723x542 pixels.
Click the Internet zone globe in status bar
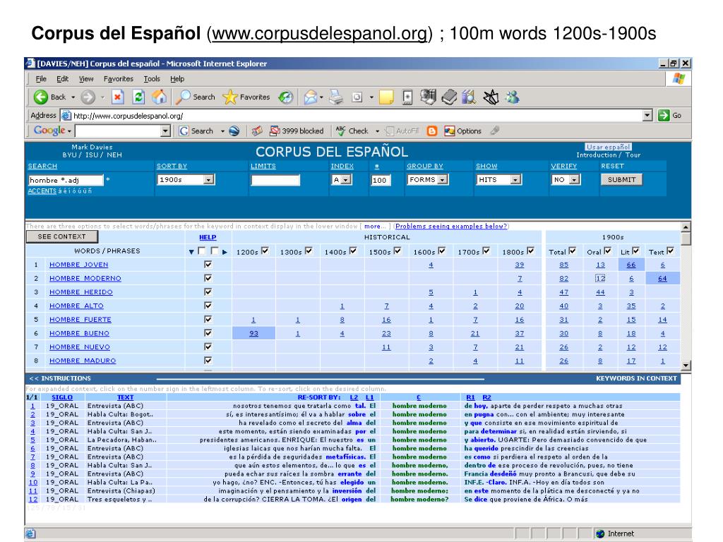(x=600, y=534)
